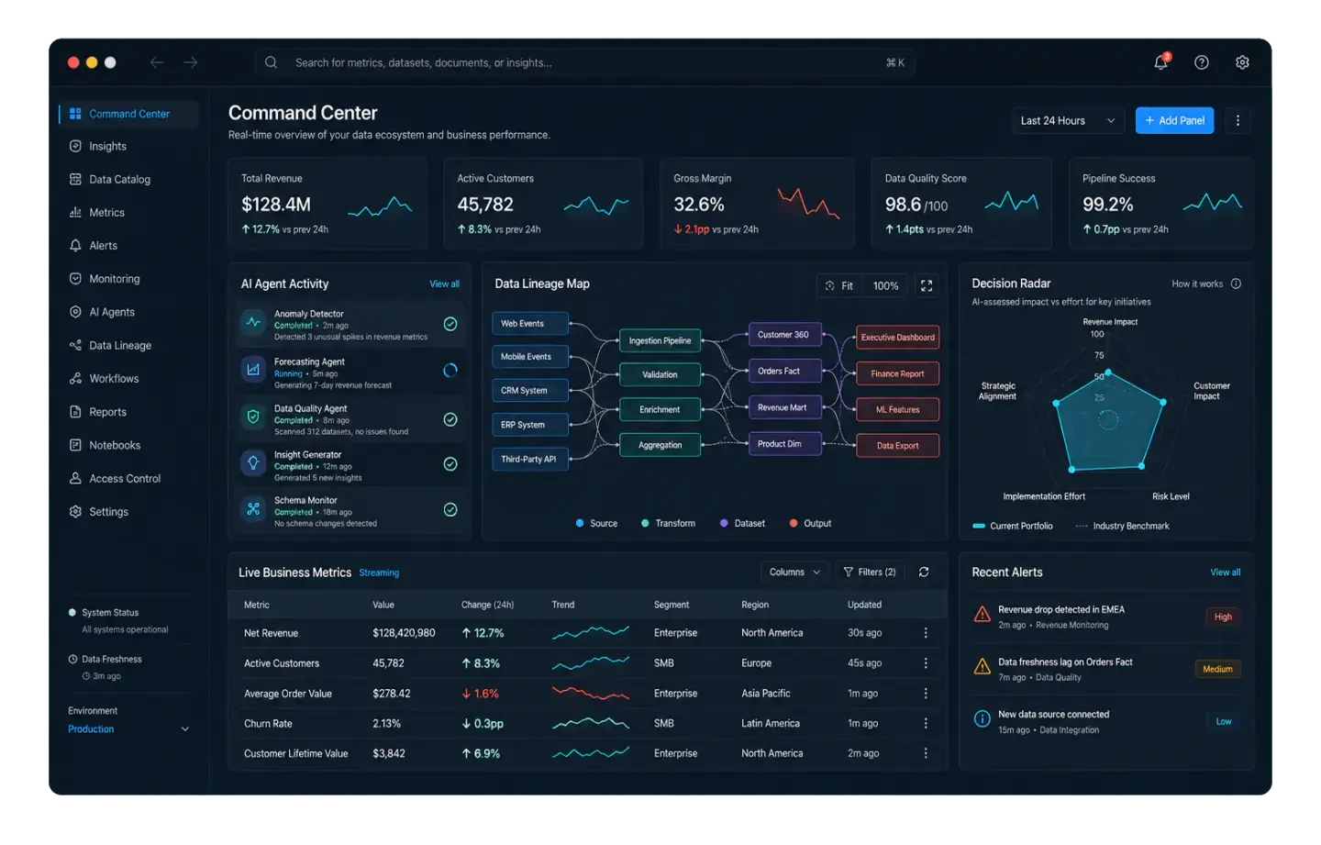Go to Data Catalog
This screenshot has width=1321, height=845.
[x=128, y=180]
